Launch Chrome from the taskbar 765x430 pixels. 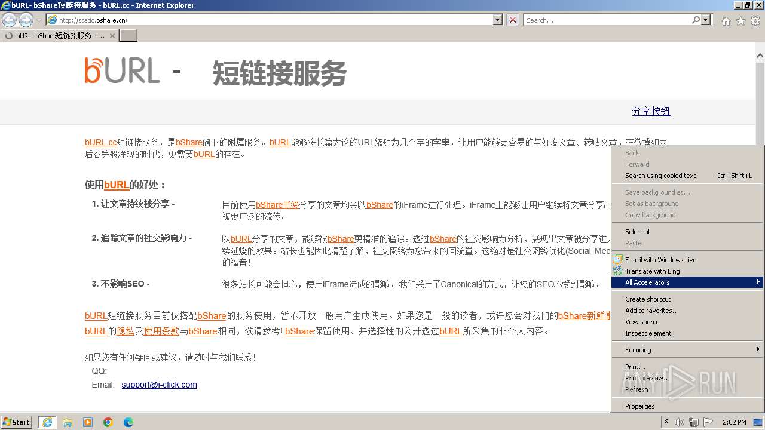tap(108, 422)
